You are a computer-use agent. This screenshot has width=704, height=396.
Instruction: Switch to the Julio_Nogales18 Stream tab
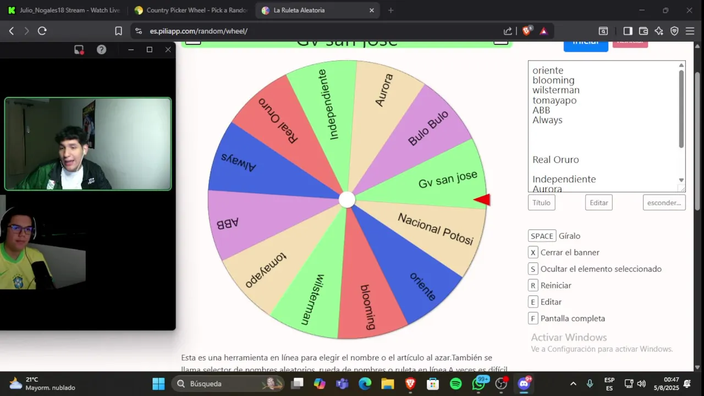point(63,10)
